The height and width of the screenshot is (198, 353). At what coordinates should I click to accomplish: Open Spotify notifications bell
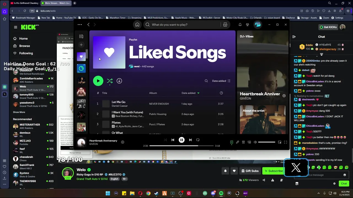click(240, 25)
